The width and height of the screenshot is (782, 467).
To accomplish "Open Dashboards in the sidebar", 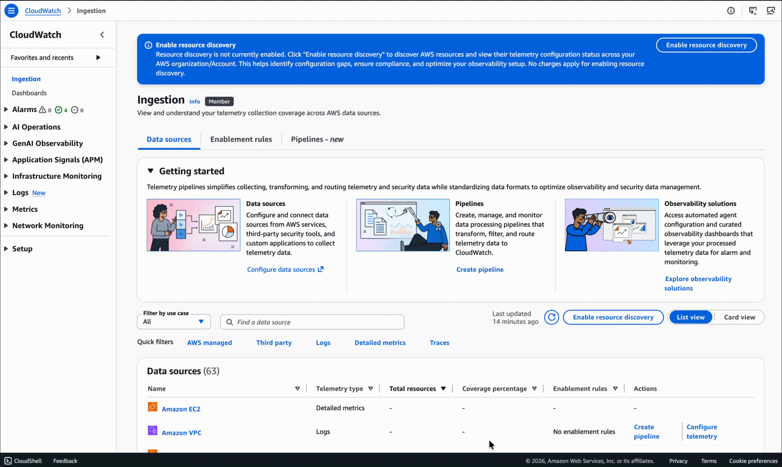I will click(29, 93).
